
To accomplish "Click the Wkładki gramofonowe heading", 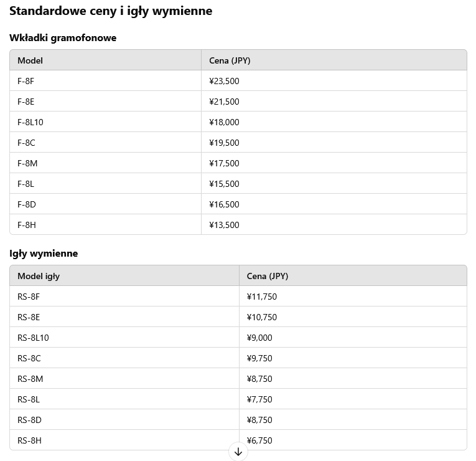I will coord(63,38).
